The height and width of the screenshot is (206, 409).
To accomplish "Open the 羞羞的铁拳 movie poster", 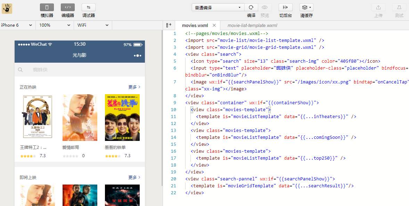I will 122,117.
